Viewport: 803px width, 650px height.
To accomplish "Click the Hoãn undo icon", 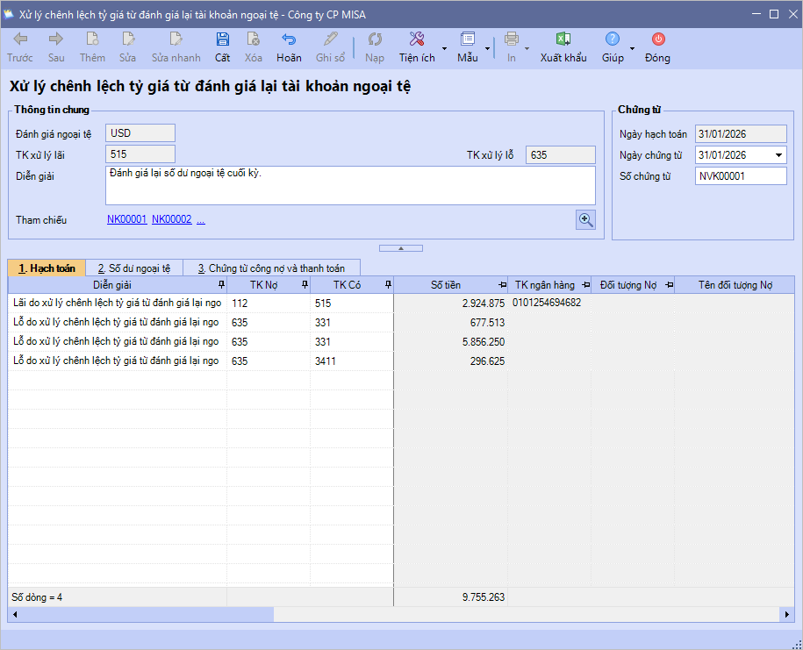I will (289, 39).
